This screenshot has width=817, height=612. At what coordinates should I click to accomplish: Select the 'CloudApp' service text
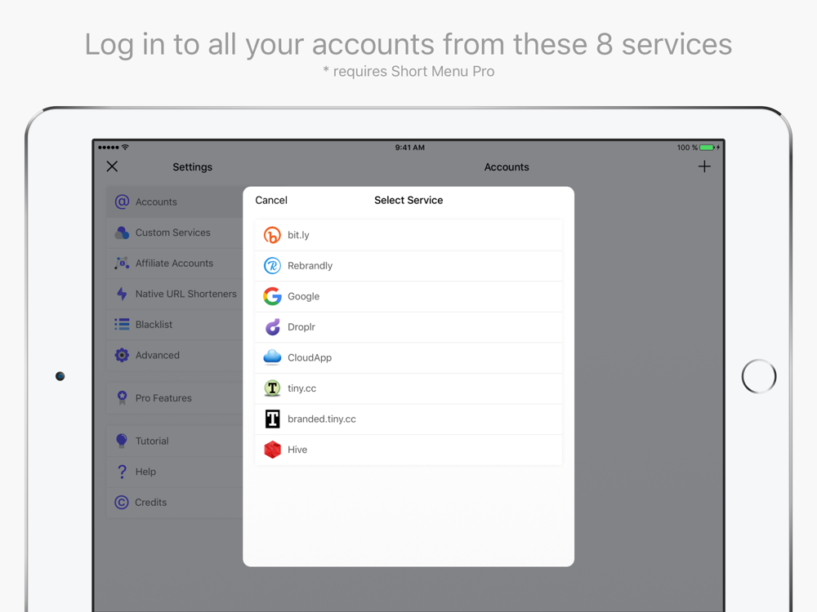tap(310, 357)
